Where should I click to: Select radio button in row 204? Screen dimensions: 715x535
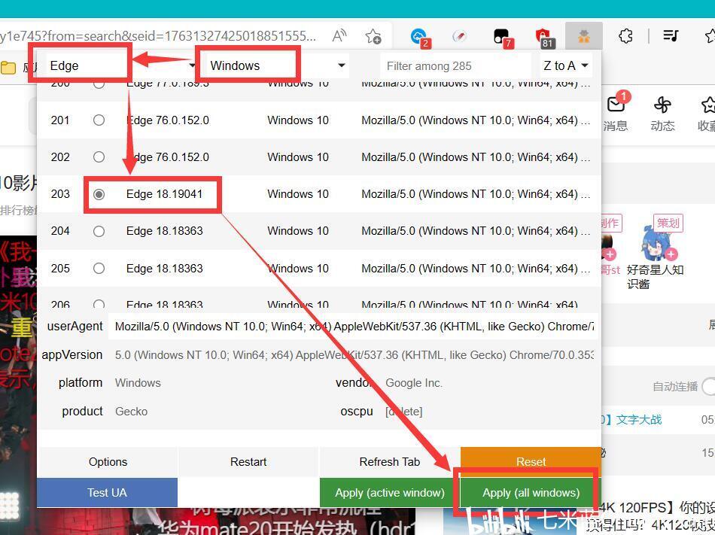99,231
